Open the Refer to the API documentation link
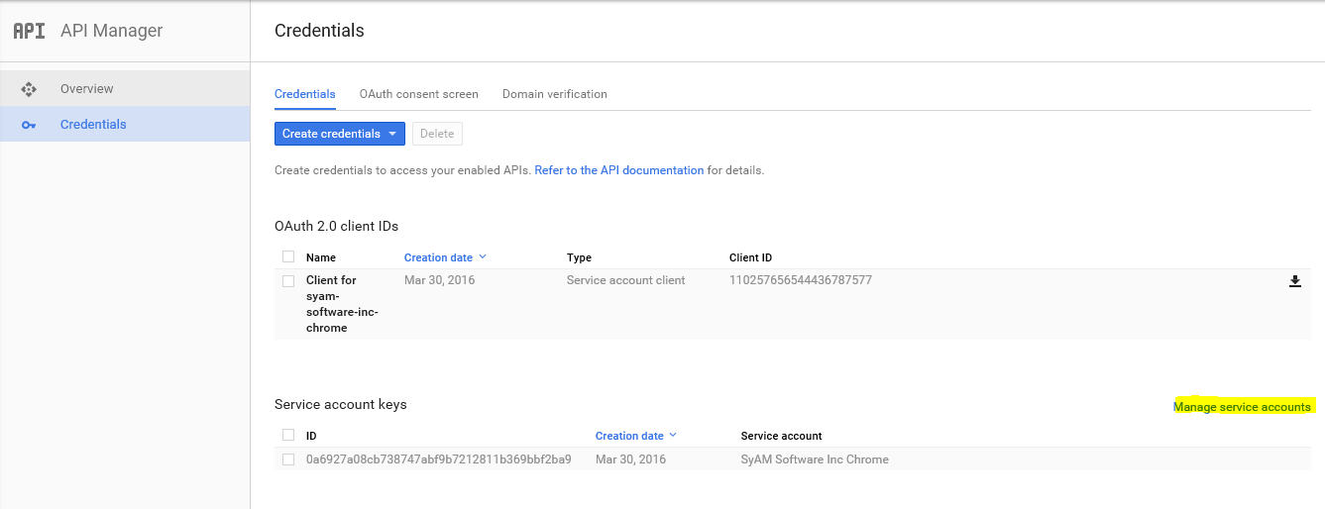1325x509 pixels. (618, 170)
